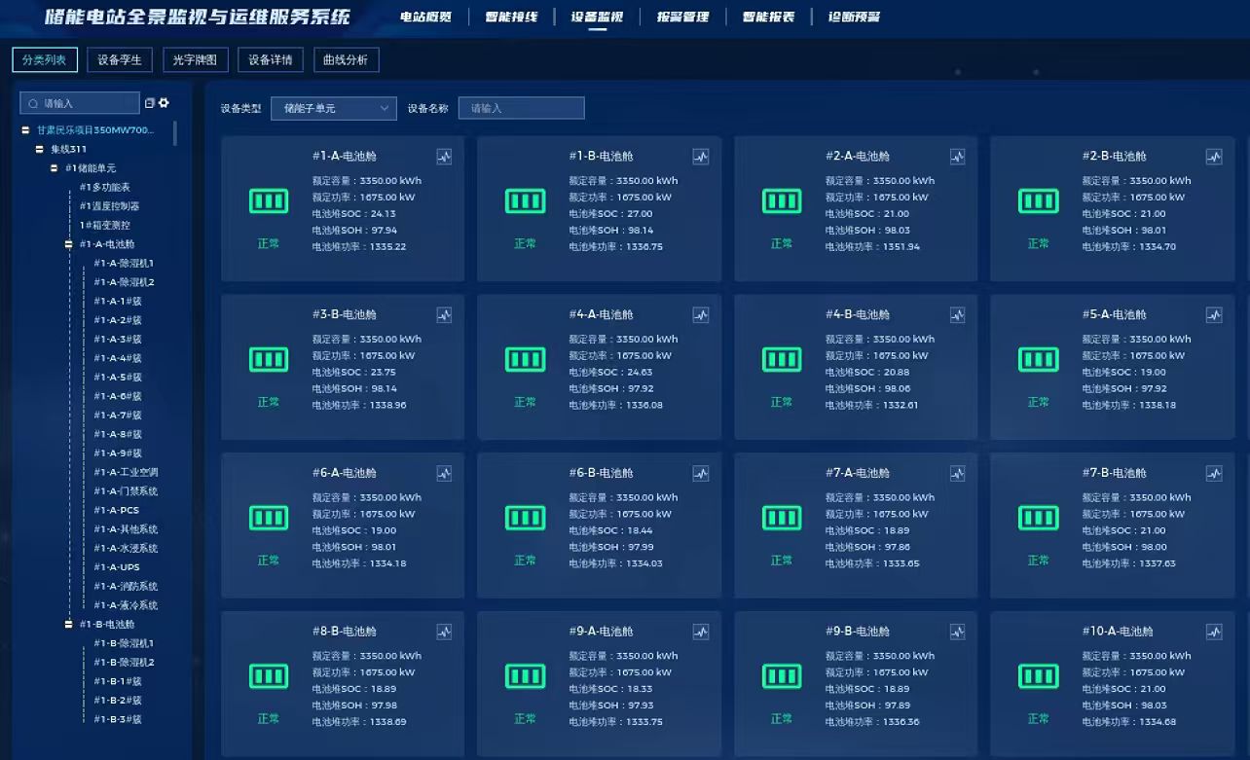
Task: Click the green battery icon of #3-B-电池舱
Action: click(x=268, y=359)
